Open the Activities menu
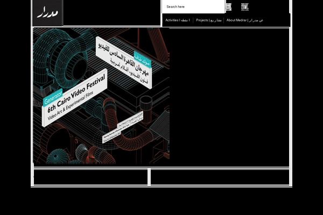The width and height of the screenshot is (323, 215). point(178,20)
